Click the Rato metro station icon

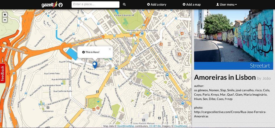click(x=116, y=68)
